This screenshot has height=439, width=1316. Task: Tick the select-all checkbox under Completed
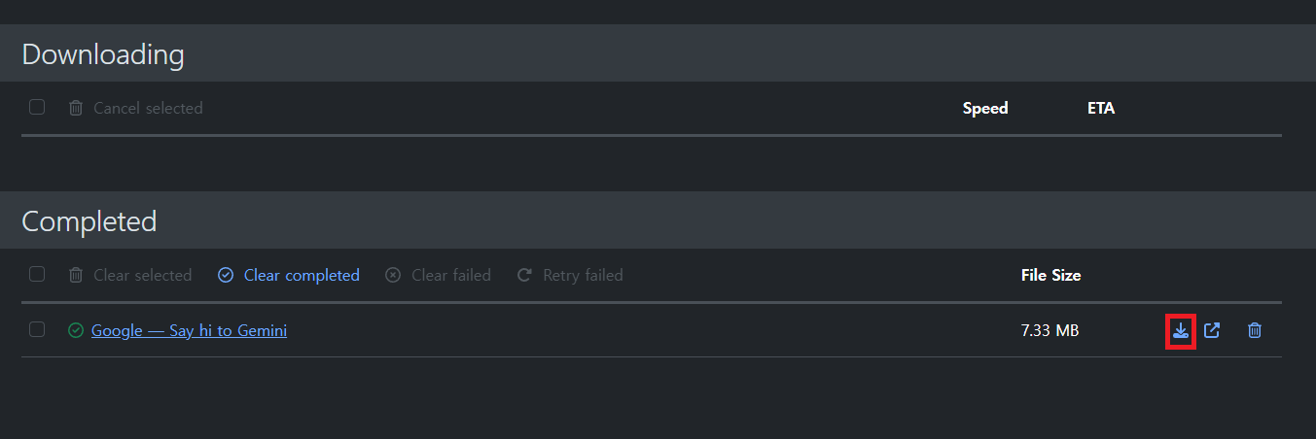coord(37,274)
